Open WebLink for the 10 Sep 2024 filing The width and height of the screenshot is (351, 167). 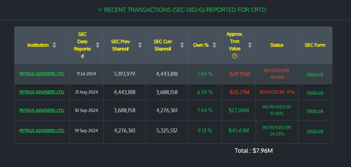(315, 111)
